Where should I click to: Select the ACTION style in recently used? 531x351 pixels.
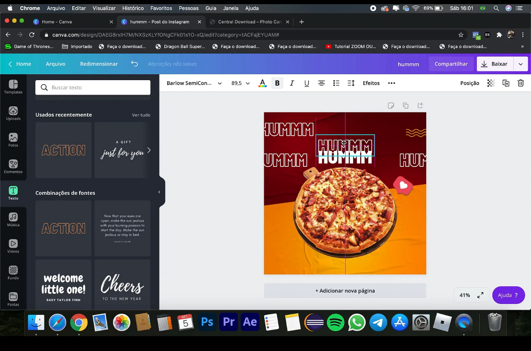[63, 150]
